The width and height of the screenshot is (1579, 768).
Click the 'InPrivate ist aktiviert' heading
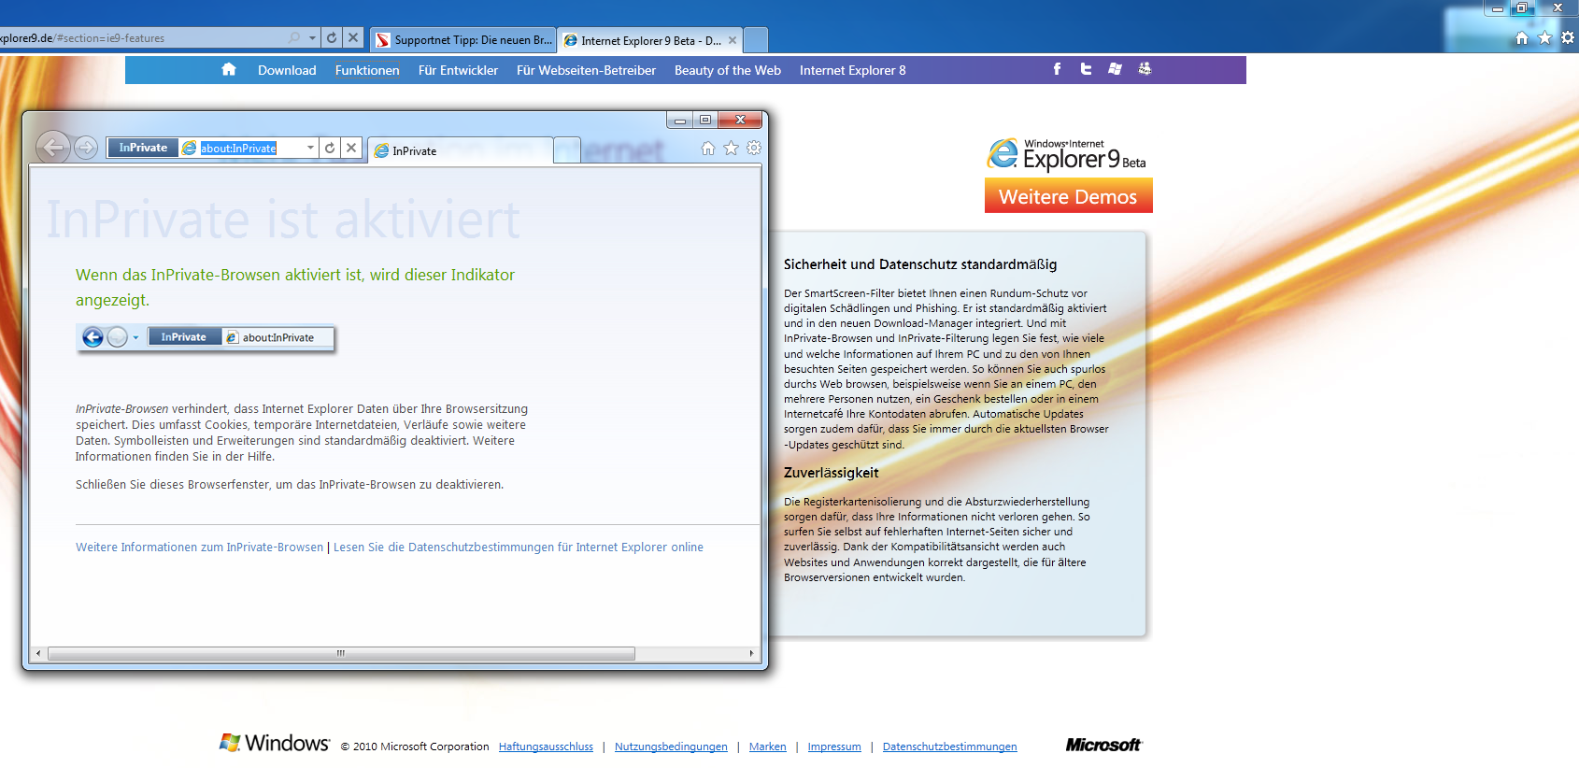[x=283, y=220]
